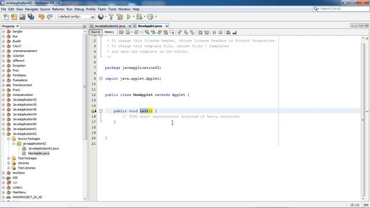Switch to JavaApplication62.java editor tab

coord(110,26)
